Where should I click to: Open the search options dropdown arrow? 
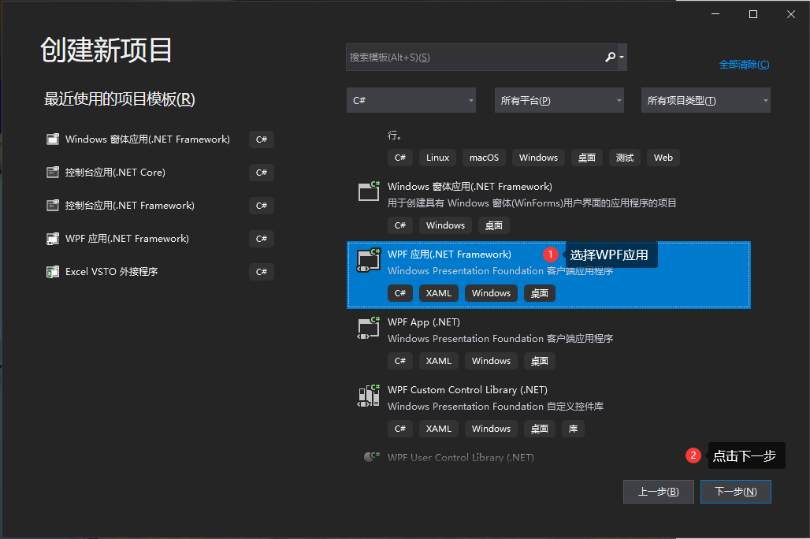click(x=622, y=58)
